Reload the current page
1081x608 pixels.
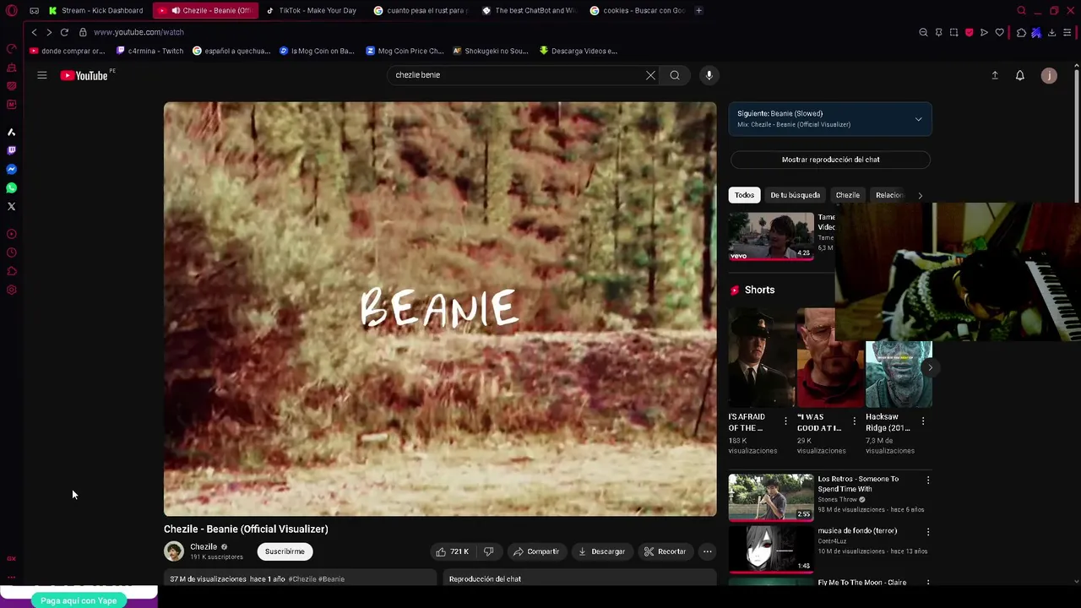click(x=64, y=32)
